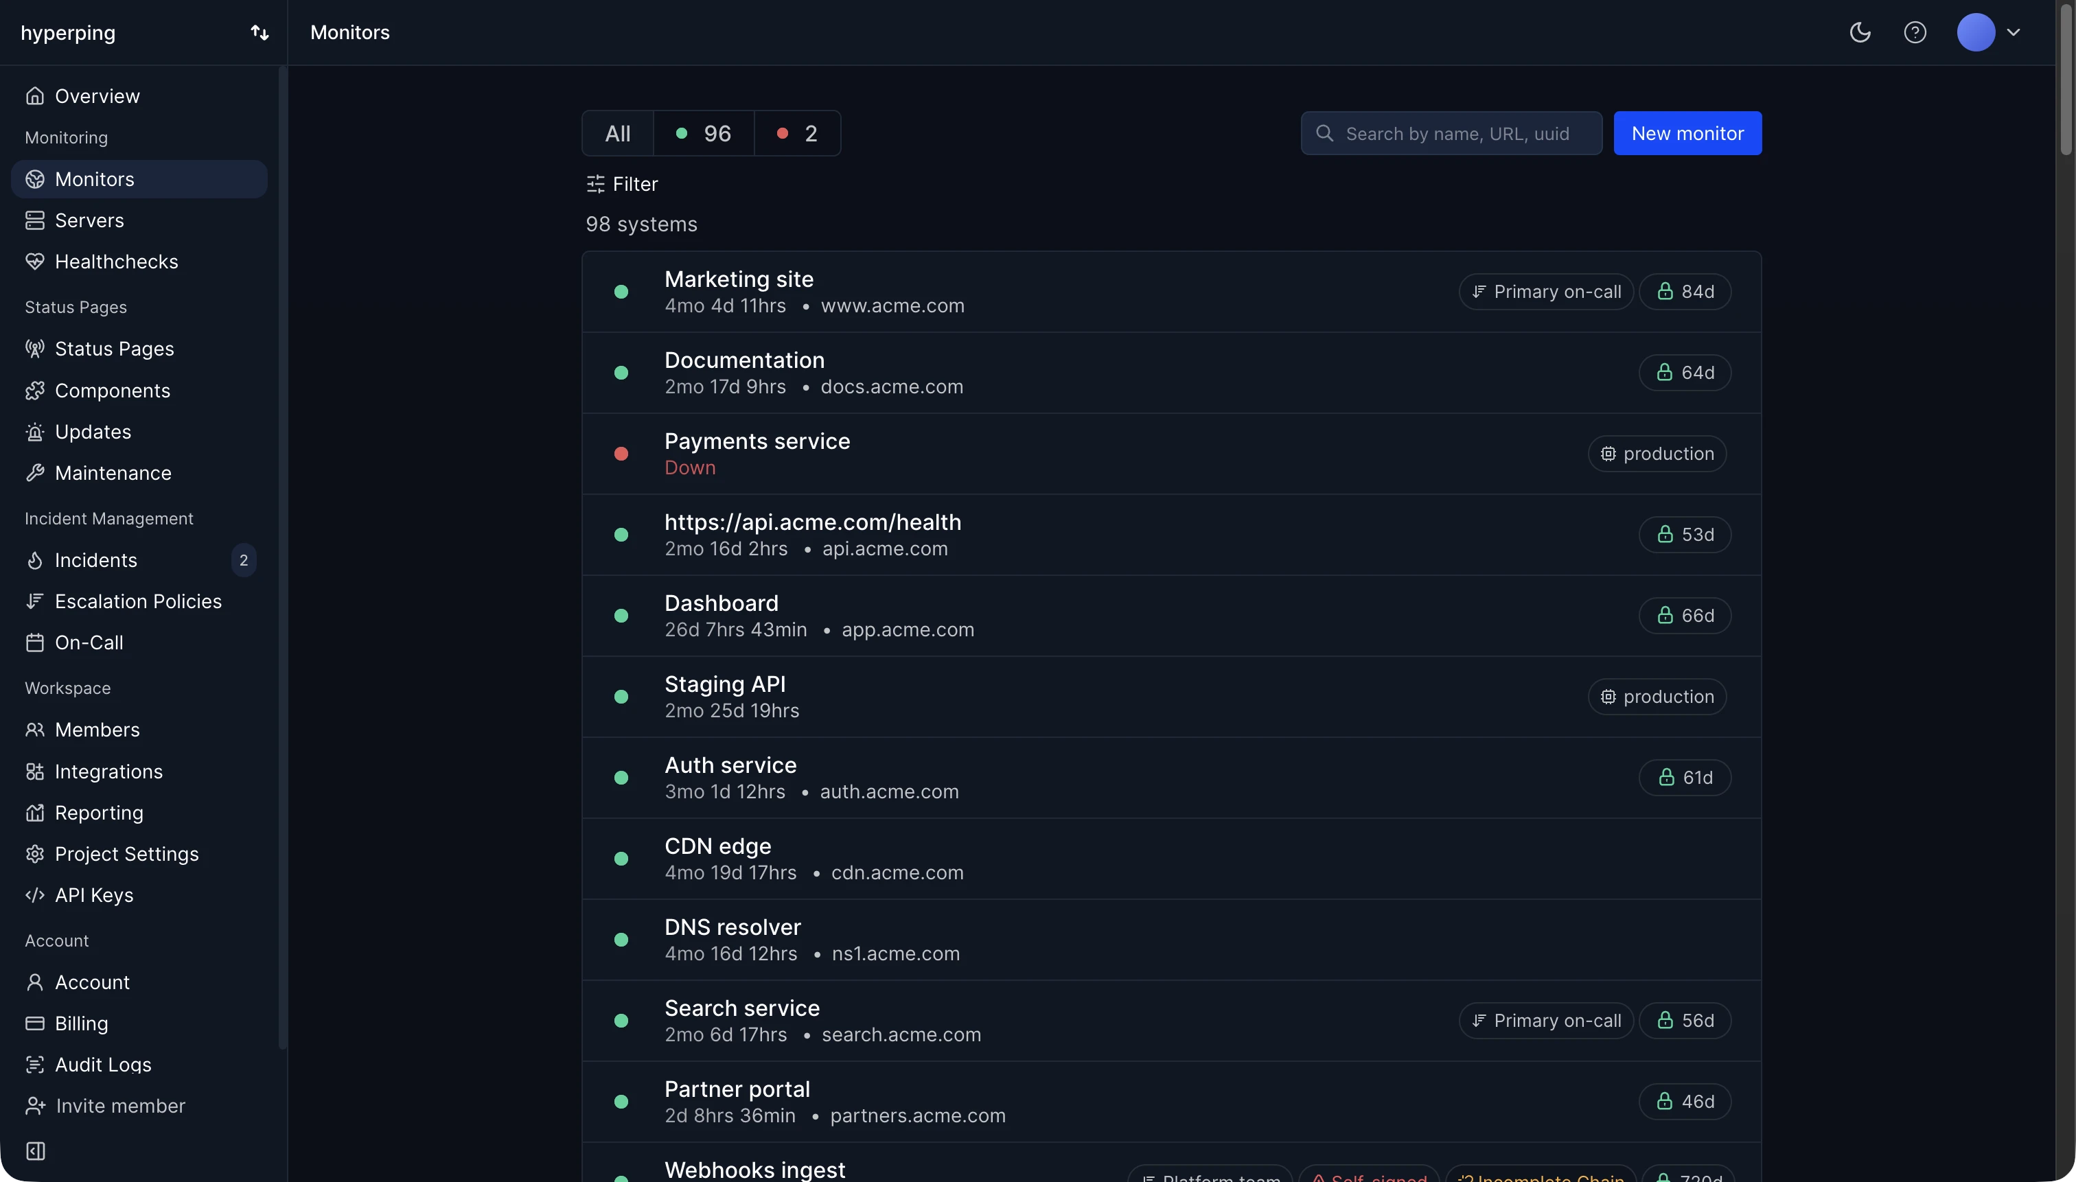Click the 61d SSL badge on Auth service
This screenshot has height=1182, width=2076.
[1685, 778]
